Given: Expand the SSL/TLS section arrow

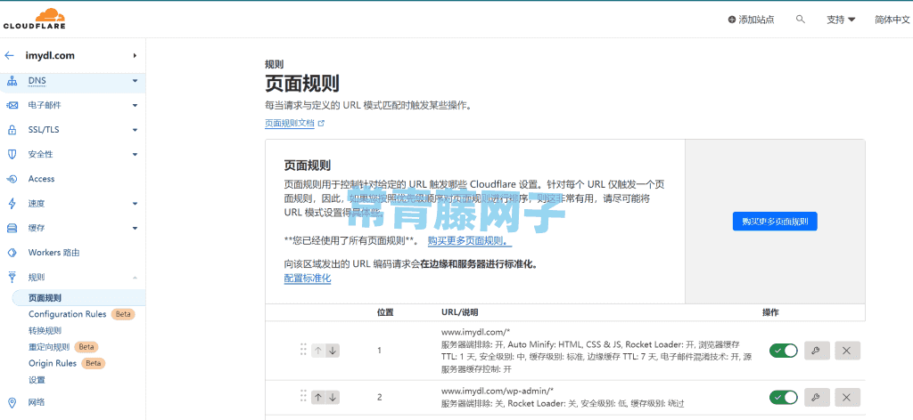Looking at the screenshot, I should (x=136, y=130).
